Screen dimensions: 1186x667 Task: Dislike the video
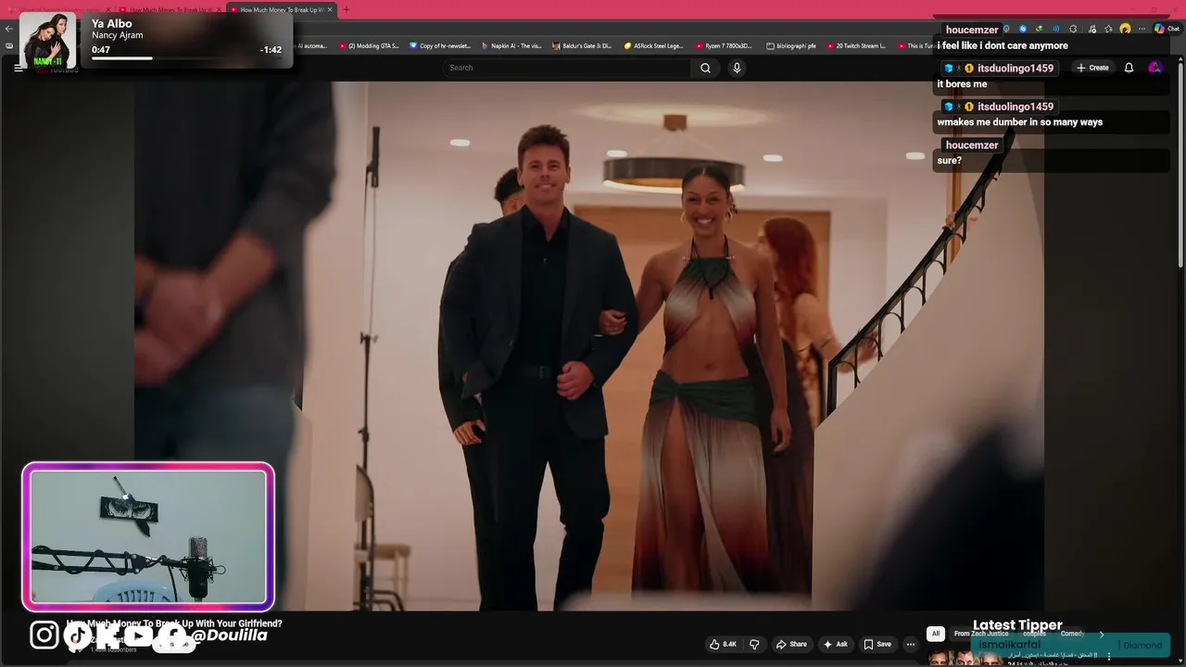[754, 644]
